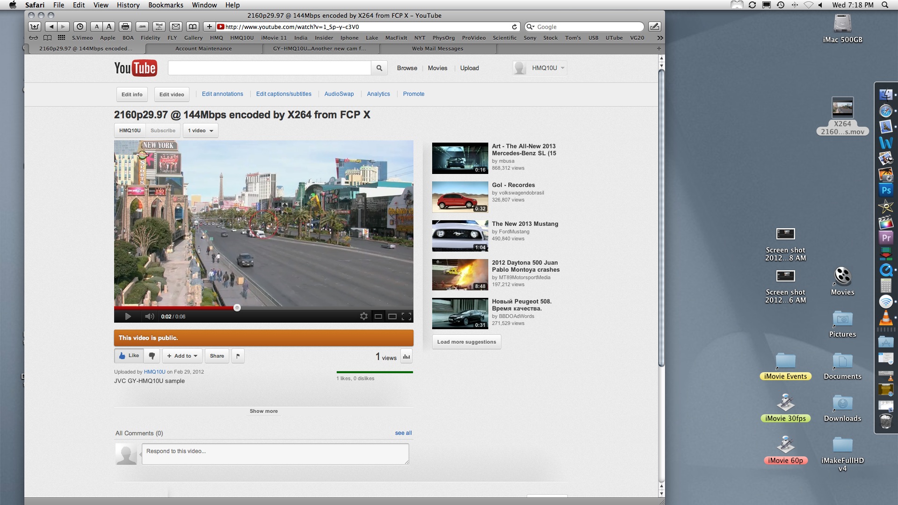Click the YouTube logo
This screenshot has width=898, height=505.
point(136,68)
